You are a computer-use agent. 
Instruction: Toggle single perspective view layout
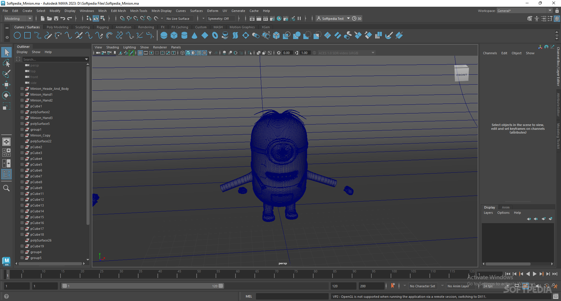point(6,142)
